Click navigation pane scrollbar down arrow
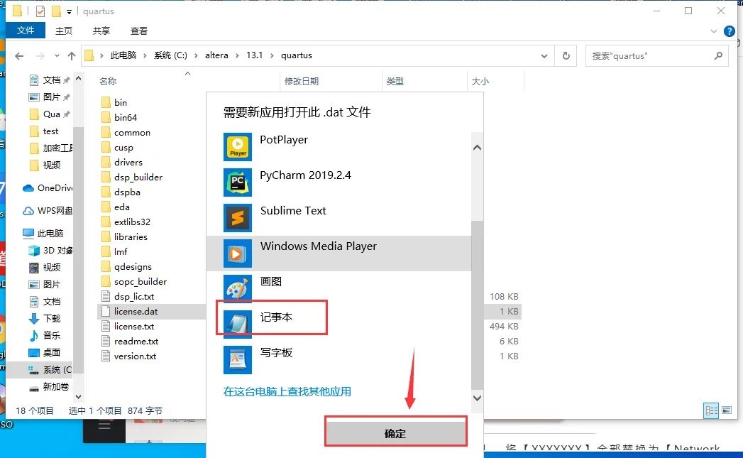The width and height of the screenshot is (743, 458). (x=79, y=397)
